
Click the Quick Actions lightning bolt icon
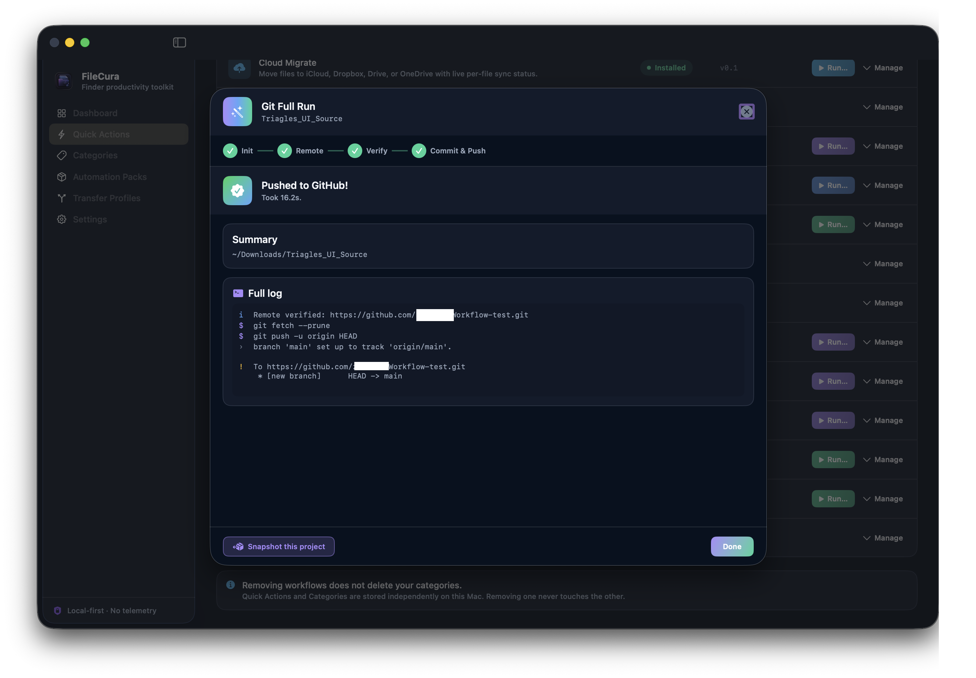pyautogui.click(x=61, y=134)
